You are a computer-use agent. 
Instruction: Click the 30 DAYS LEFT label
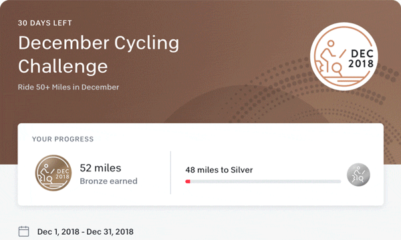[45, 23]
